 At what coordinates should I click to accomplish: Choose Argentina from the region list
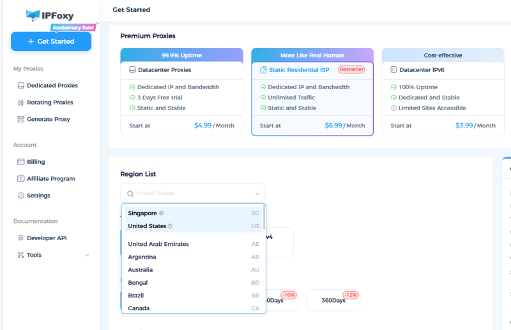194,257
